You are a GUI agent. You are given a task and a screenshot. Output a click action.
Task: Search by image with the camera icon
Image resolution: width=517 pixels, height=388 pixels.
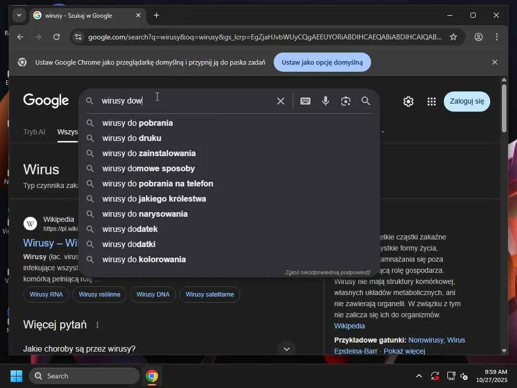(345, 101)
